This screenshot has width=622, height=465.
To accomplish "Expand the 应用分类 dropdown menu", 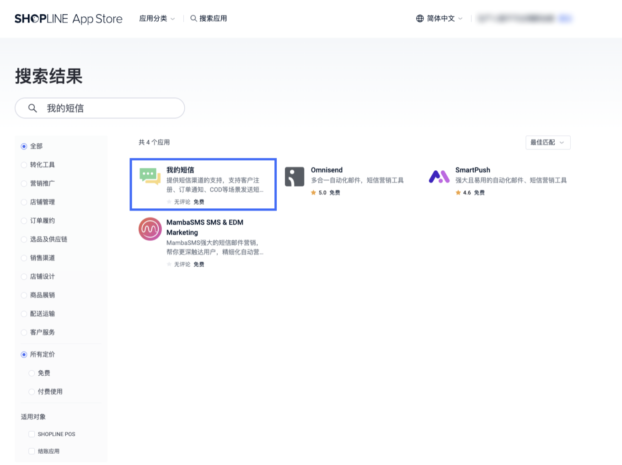I will click(x=157, y=18).
